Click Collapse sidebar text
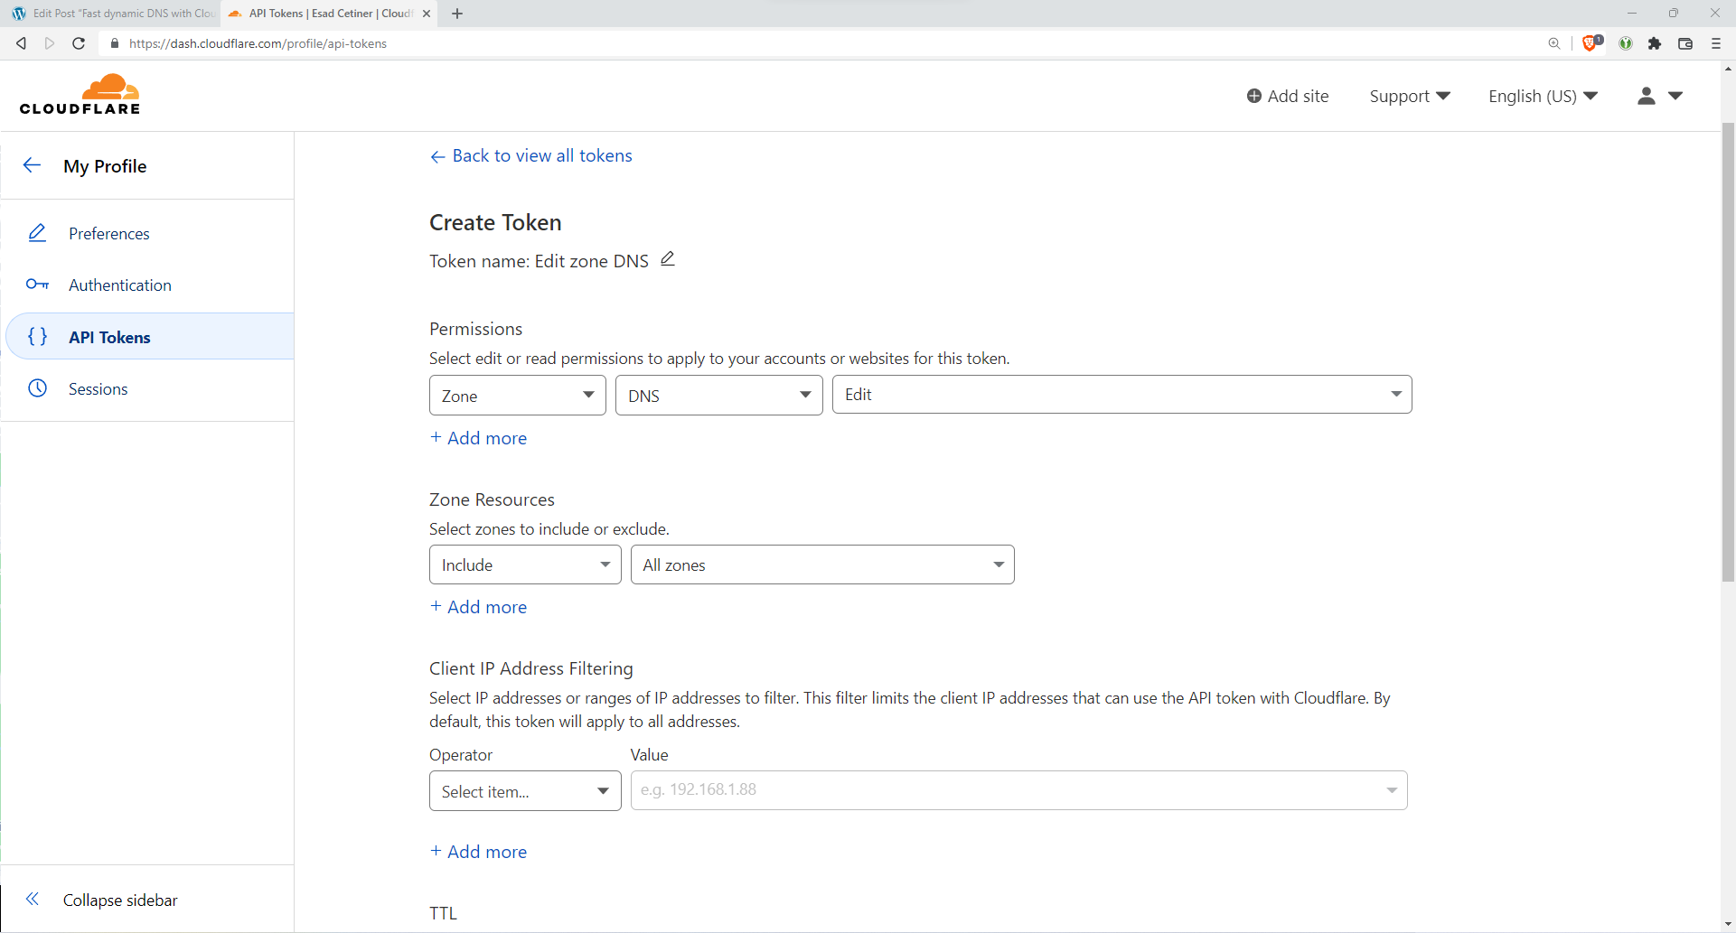 coord(120,900)
